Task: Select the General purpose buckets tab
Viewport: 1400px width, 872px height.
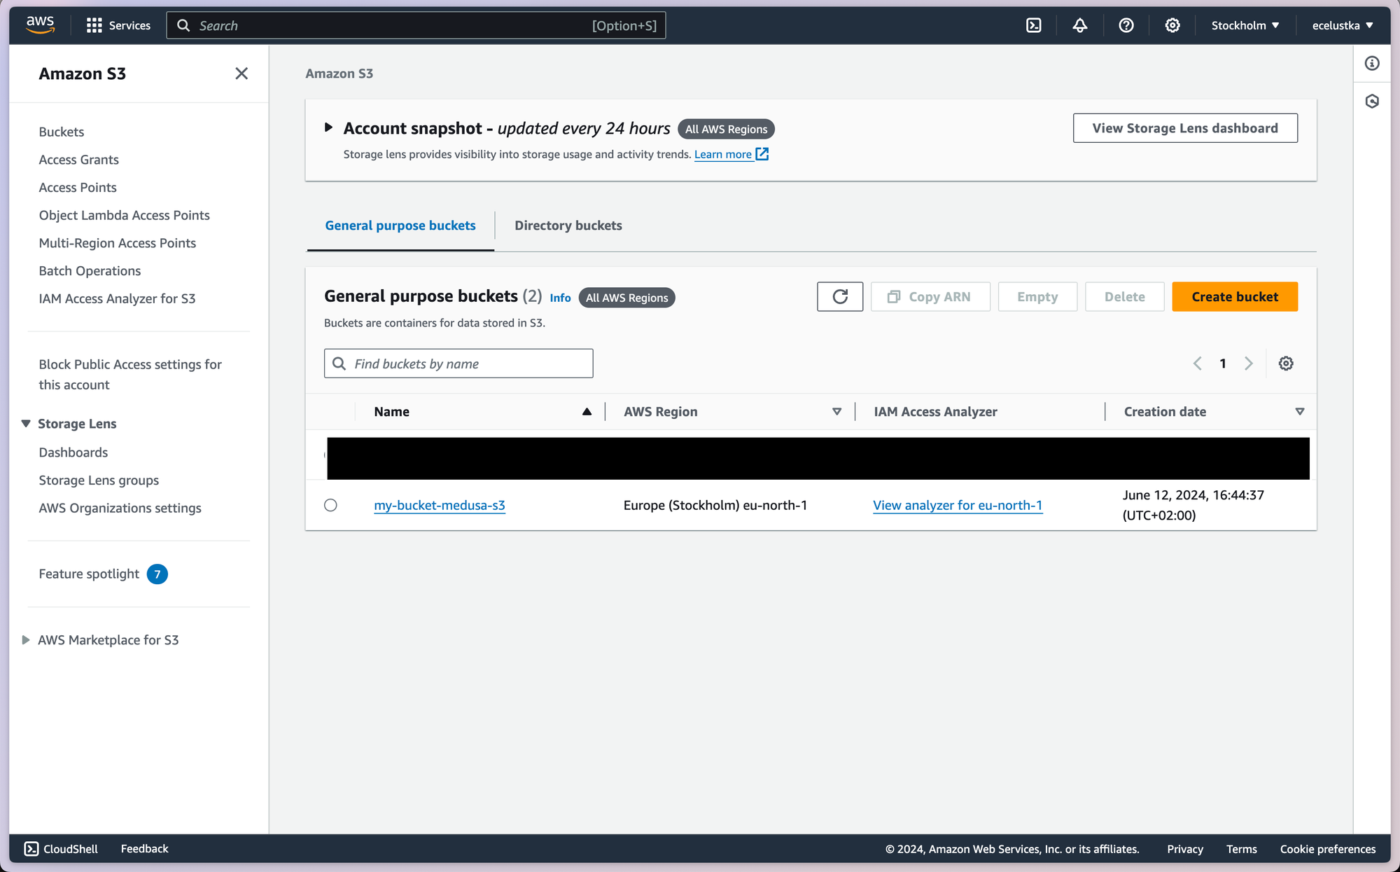Action: [400, 226]
